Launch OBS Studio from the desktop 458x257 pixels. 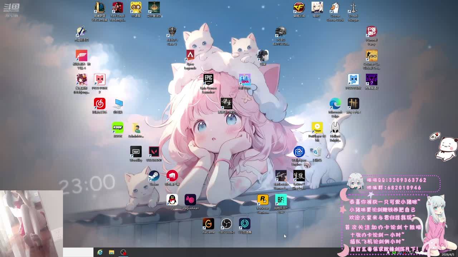pos(226,224)
